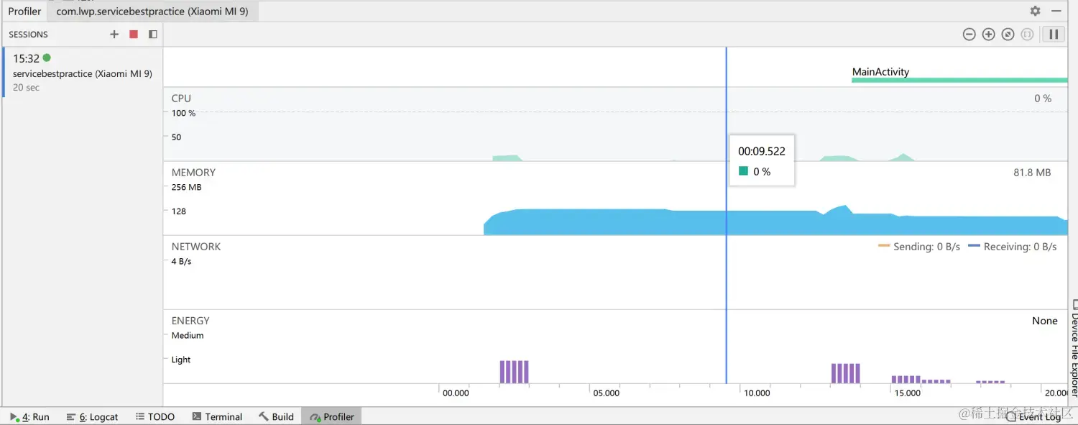The height and width of the screenshot is (425, 1078).
Task: Open the MEMORY profiler row
Action: point(615,198)
